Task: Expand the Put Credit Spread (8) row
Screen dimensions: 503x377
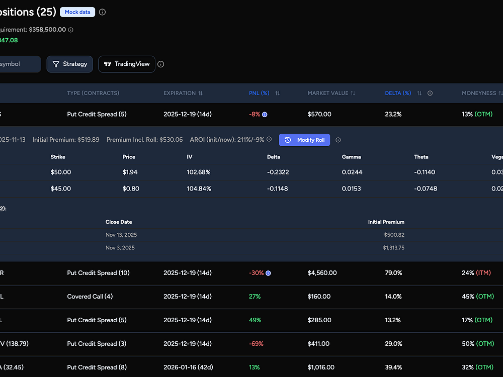Action: coord(251,367)
